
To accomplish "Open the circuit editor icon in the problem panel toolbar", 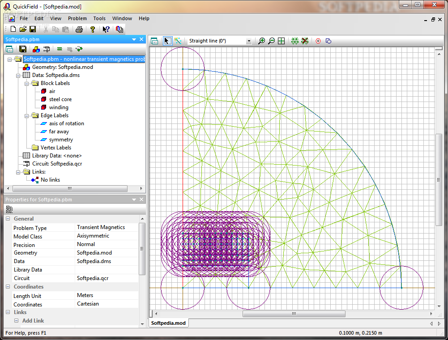I will [46, 49].
